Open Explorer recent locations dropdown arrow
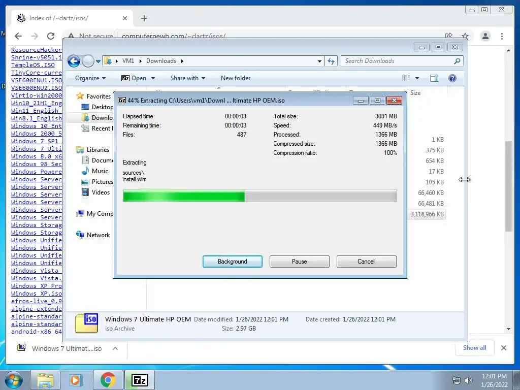This screenshot has width=520, height=390. [98, 61]
